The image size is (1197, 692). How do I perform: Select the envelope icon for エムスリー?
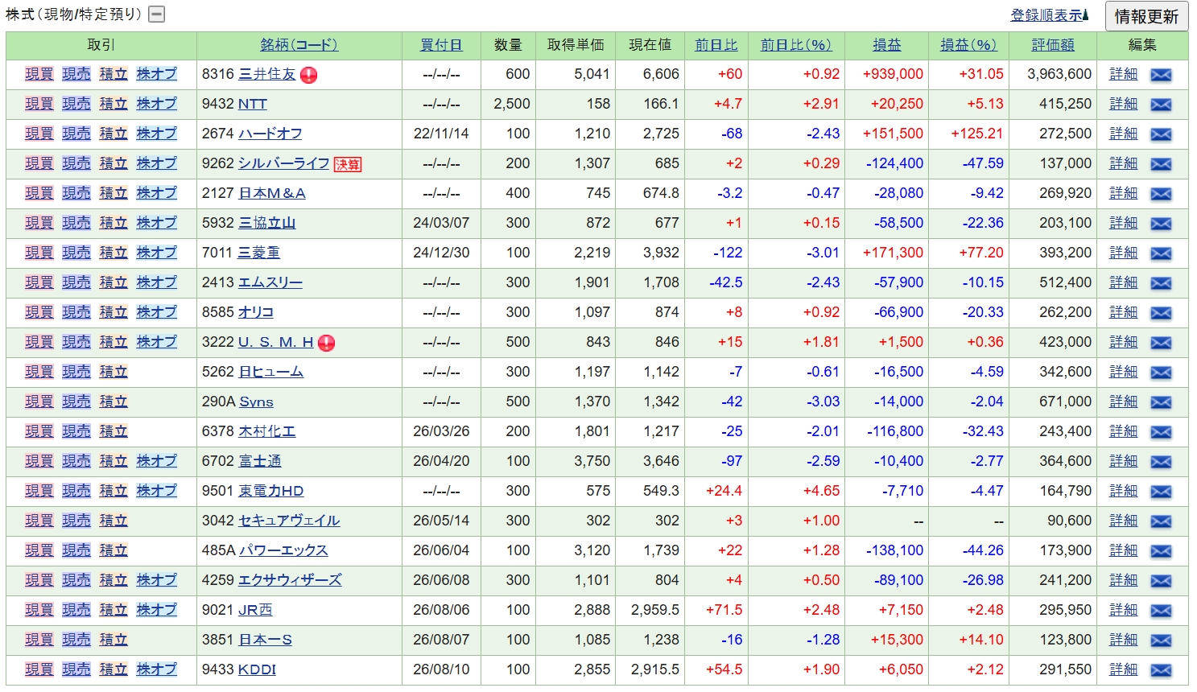point(1161,283)
